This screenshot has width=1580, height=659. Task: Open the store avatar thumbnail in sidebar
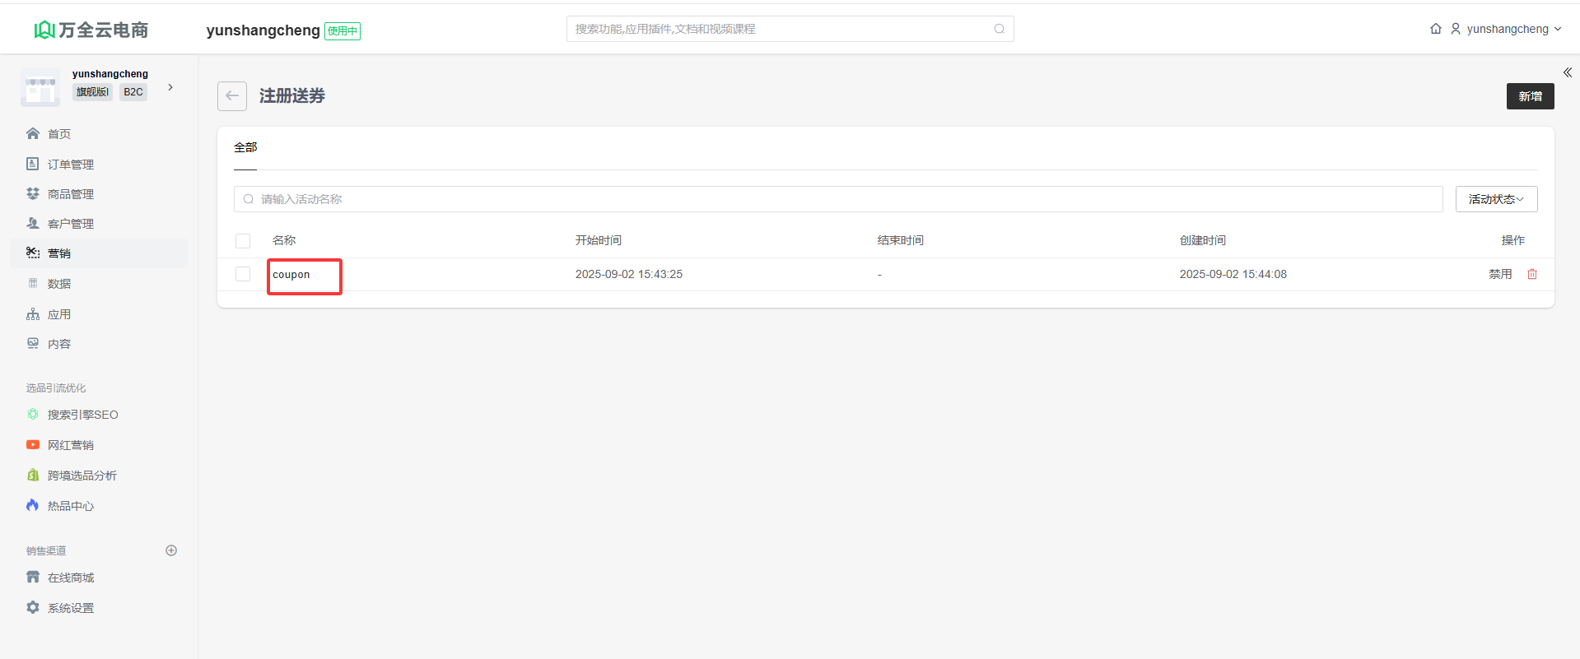(40, 87)
